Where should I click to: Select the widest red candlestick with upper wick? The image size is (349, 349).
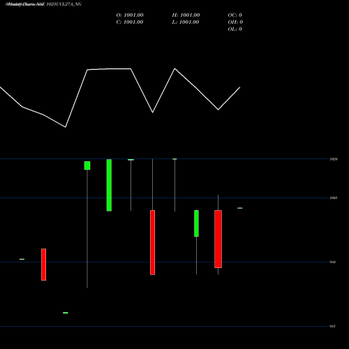(x=218, y=239)
